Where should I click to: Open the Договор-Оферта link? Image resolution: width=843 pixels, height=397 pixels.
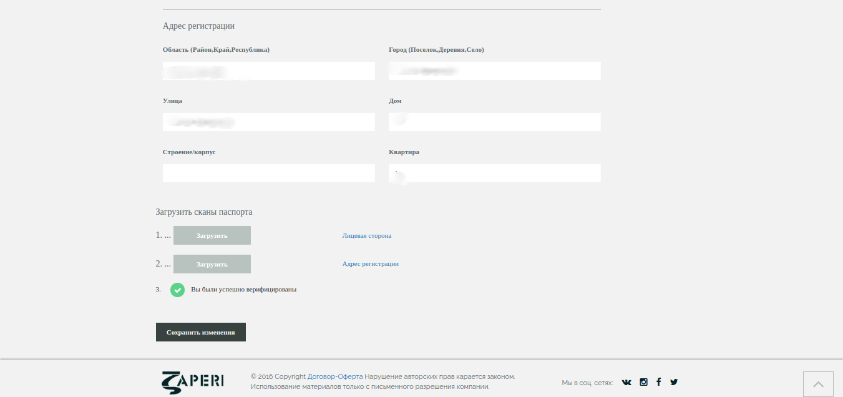335,376
